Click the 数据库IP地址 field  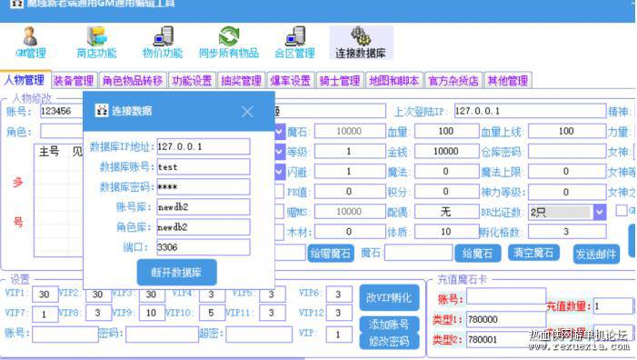click(x=204, y=146)
